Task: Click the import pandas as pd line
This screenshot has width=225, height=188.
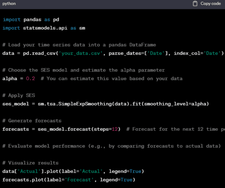Action: pos(31,20)
